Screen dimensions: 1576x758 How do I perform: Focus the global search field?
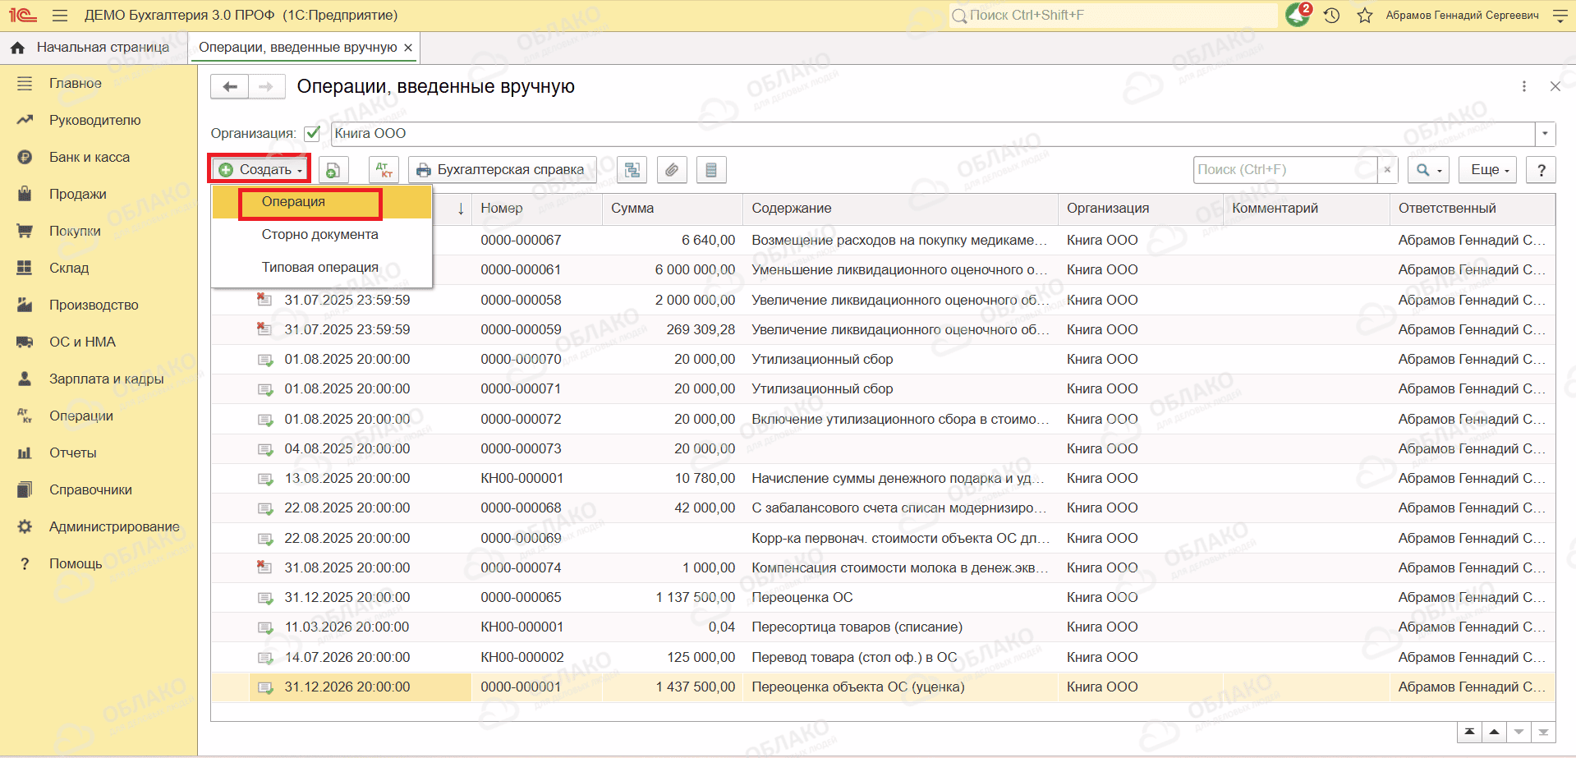(x=1114, y=16)
